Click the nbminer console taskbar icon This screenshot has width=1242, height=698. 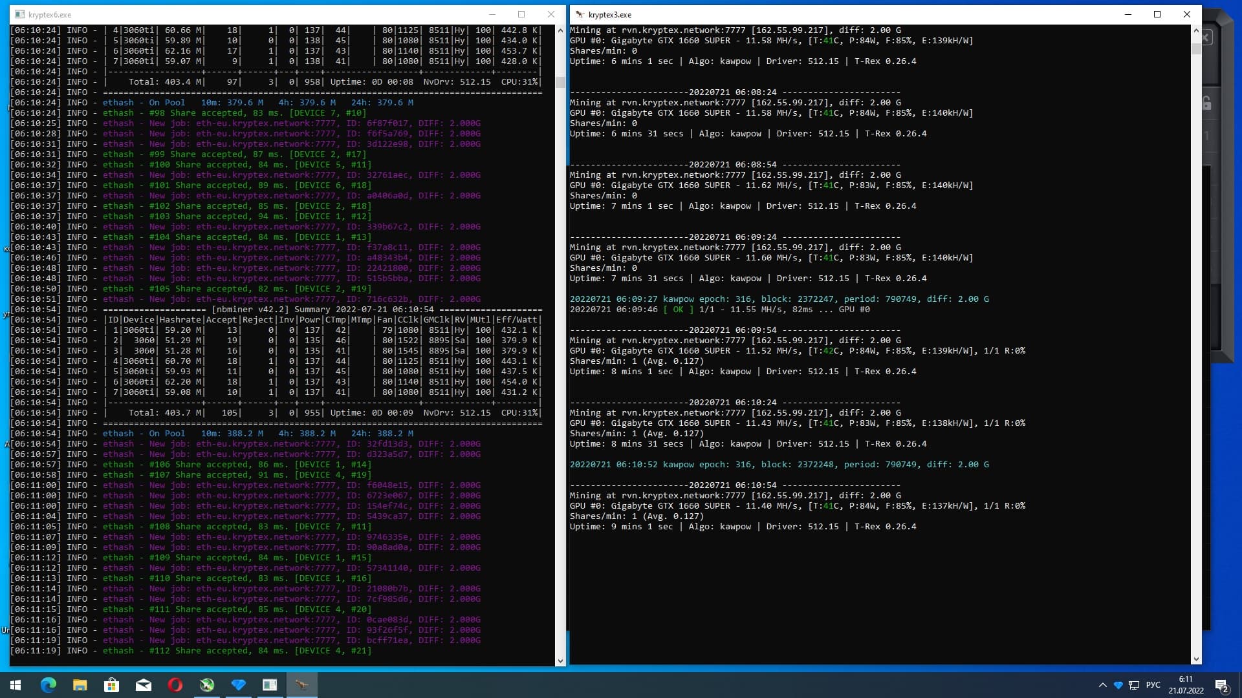(270, 685)
